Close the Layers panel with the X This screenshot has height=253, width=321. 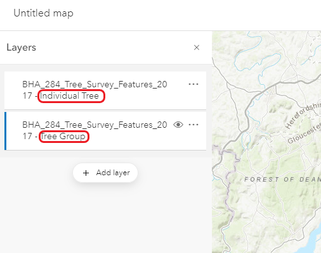197,47
